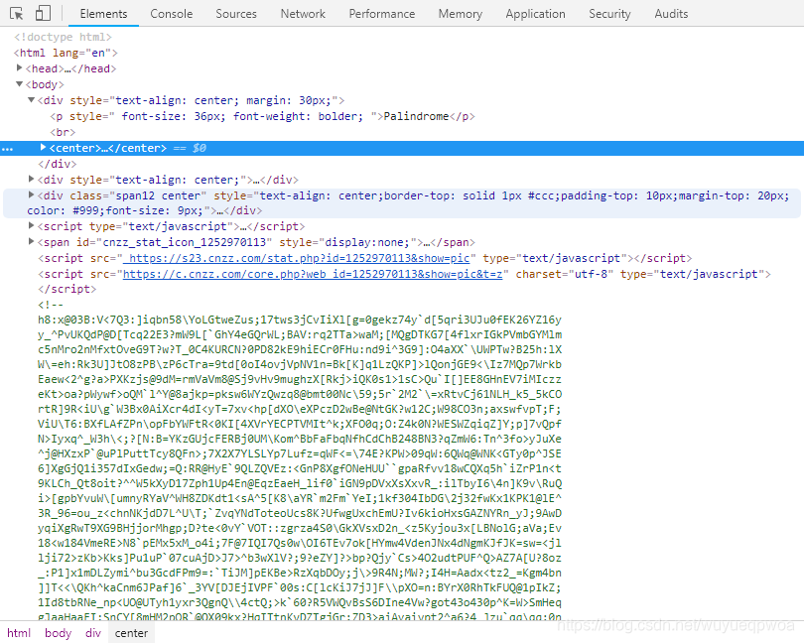The width and height of the screenshot is (804, 643).
Task: Open the Audits tab
Action: [671, 14]
